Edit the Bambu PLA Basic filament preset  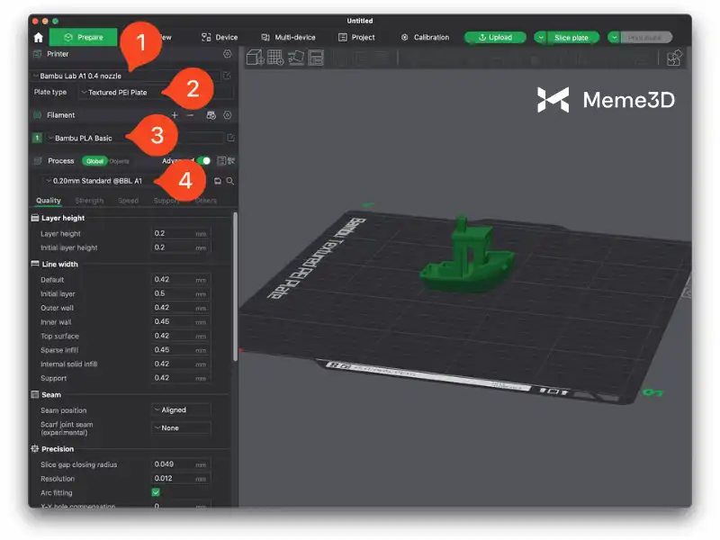(230, 138)
